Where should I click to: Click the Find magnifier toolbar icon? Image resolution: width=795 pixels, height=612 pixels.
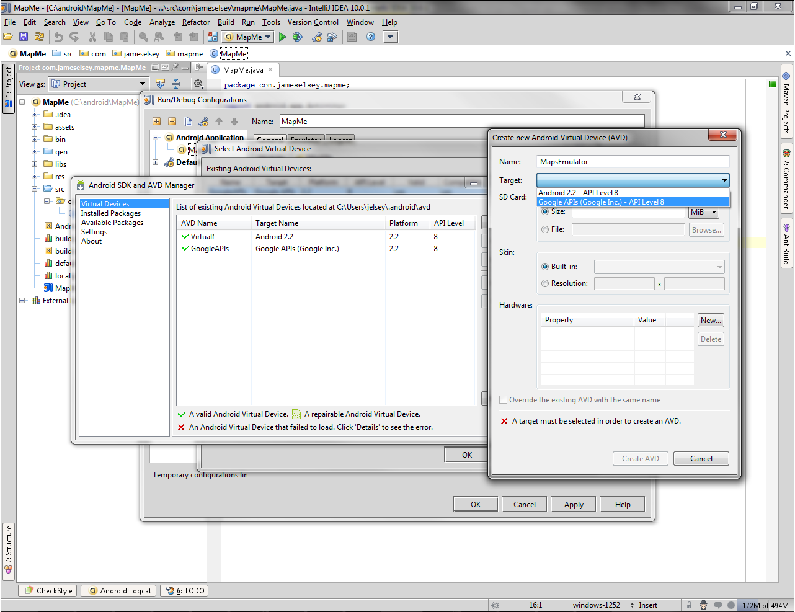[143, 37]
